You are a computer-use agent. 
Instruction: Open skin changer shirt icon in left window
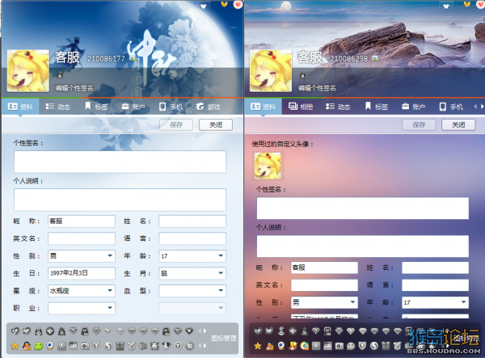tap(204, 6)
